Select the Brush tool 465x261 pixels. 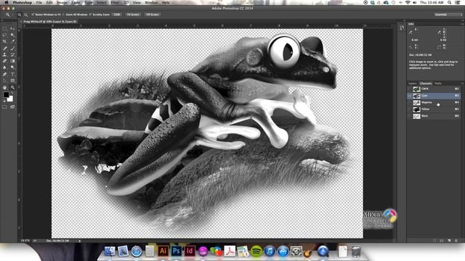coord(12,49)
